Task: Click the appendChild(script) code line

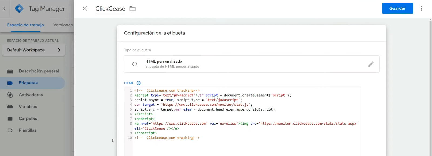Action: pos(205,109)
